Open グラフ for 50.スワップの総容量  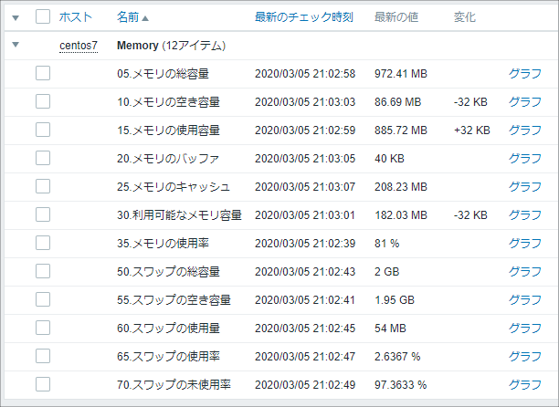[525, 271]
